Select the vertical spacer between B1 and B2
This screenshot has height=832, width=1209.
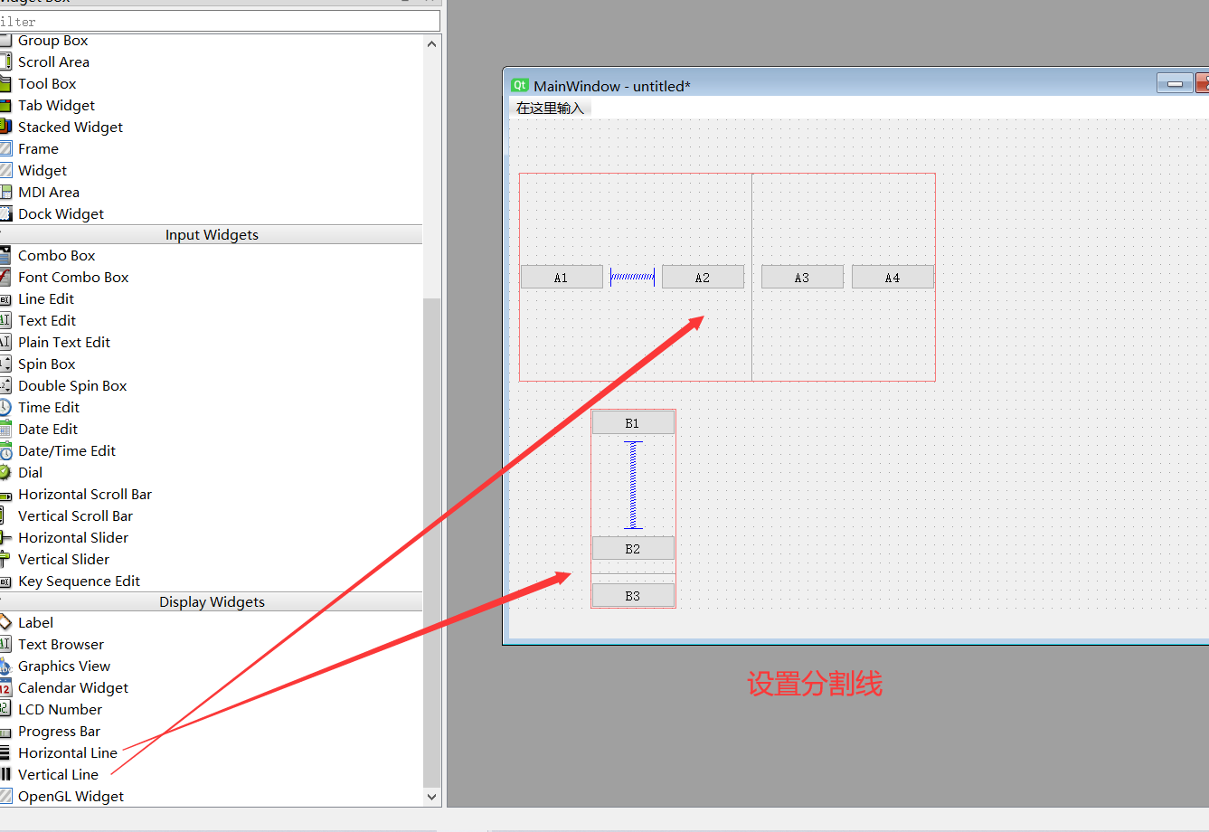633,485
